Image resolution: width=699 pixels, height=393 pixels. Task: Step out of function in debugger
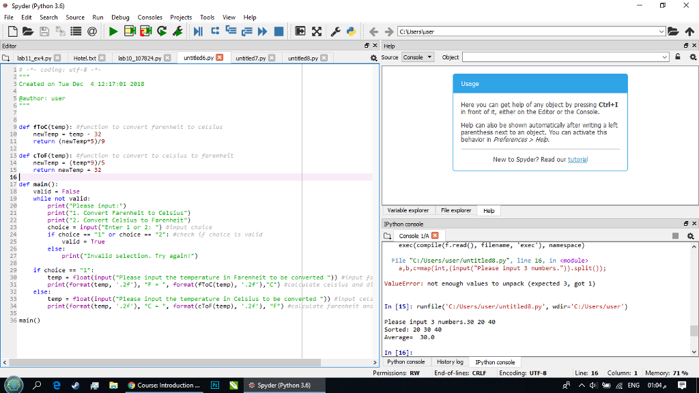tap(246, 31)
